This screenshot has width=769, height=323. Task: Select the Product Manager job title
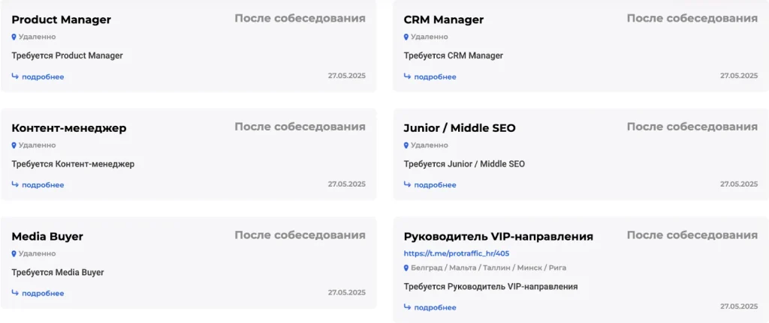click(x=61, y=19)
